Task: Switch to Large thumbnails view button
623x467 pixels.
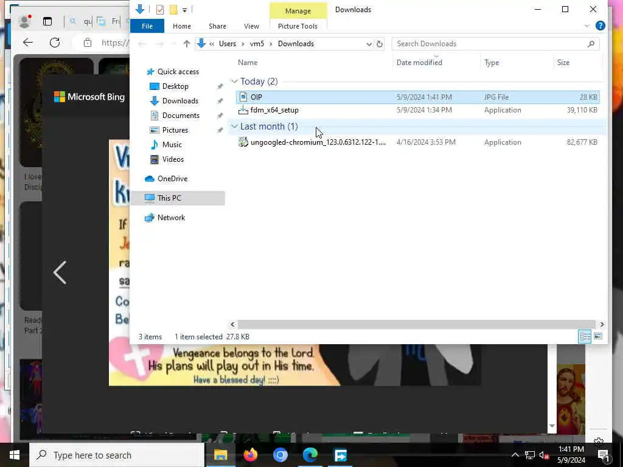Action: pos(598,337)
